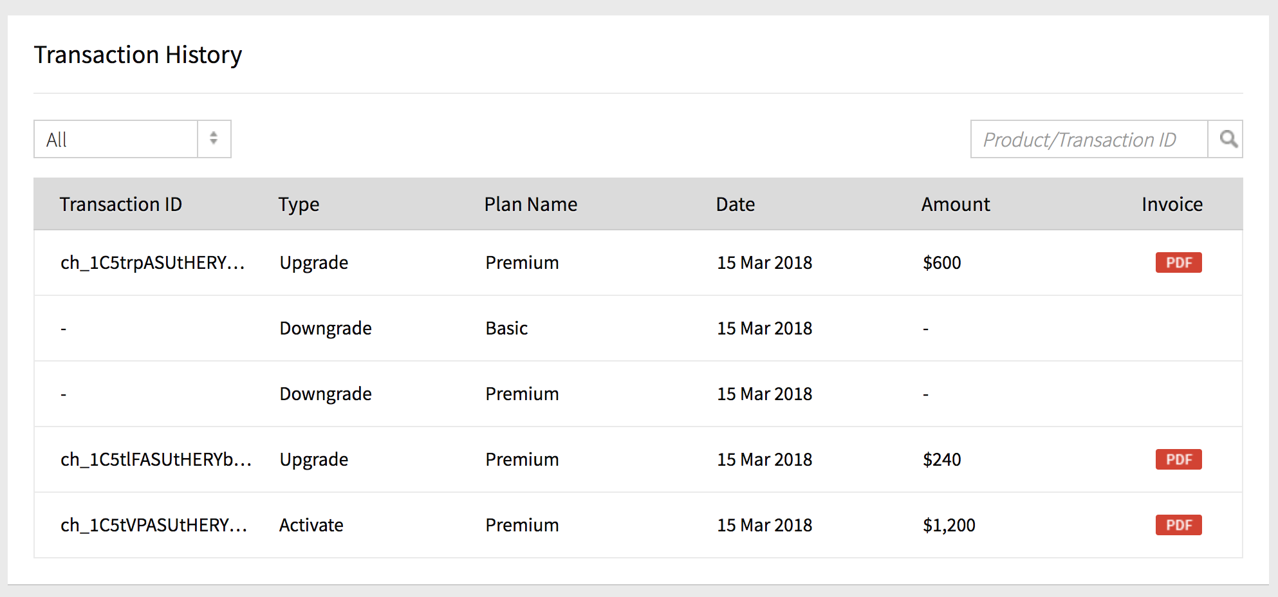Click the Invoice column header
The width and height of the screenshot is (1278, 597).
point(1172,205)
